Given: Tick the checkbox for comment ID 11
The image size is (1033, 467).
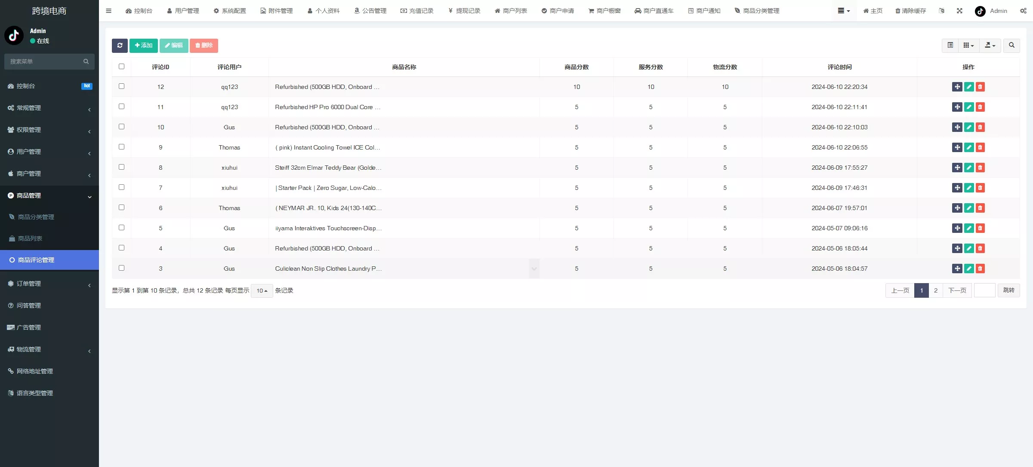Looking at the screenshot, I should tap(121, 107).
